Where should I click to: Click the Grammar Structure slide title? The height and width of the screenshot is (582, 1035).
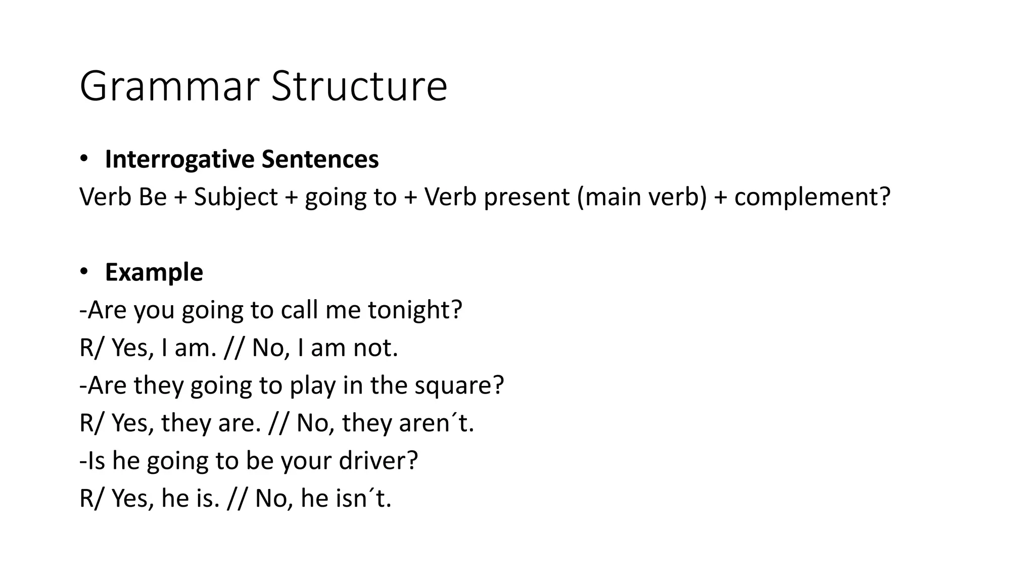coord(263,86)
